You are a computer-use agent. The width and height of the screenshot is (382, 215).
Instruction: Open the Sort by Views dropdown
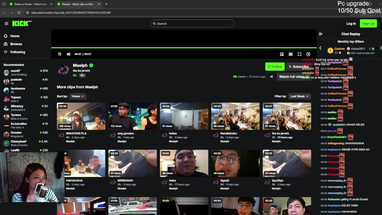[78, 96]
